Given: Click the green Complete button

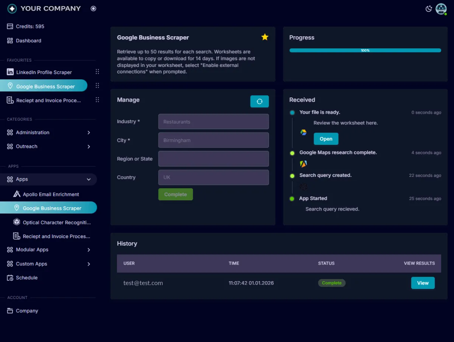Looking at the screenshot, I should coord(176,194).
